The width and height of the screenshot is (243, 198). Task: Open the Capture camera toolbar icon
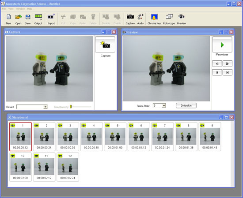pyautogui.click(x=130, y=16)
